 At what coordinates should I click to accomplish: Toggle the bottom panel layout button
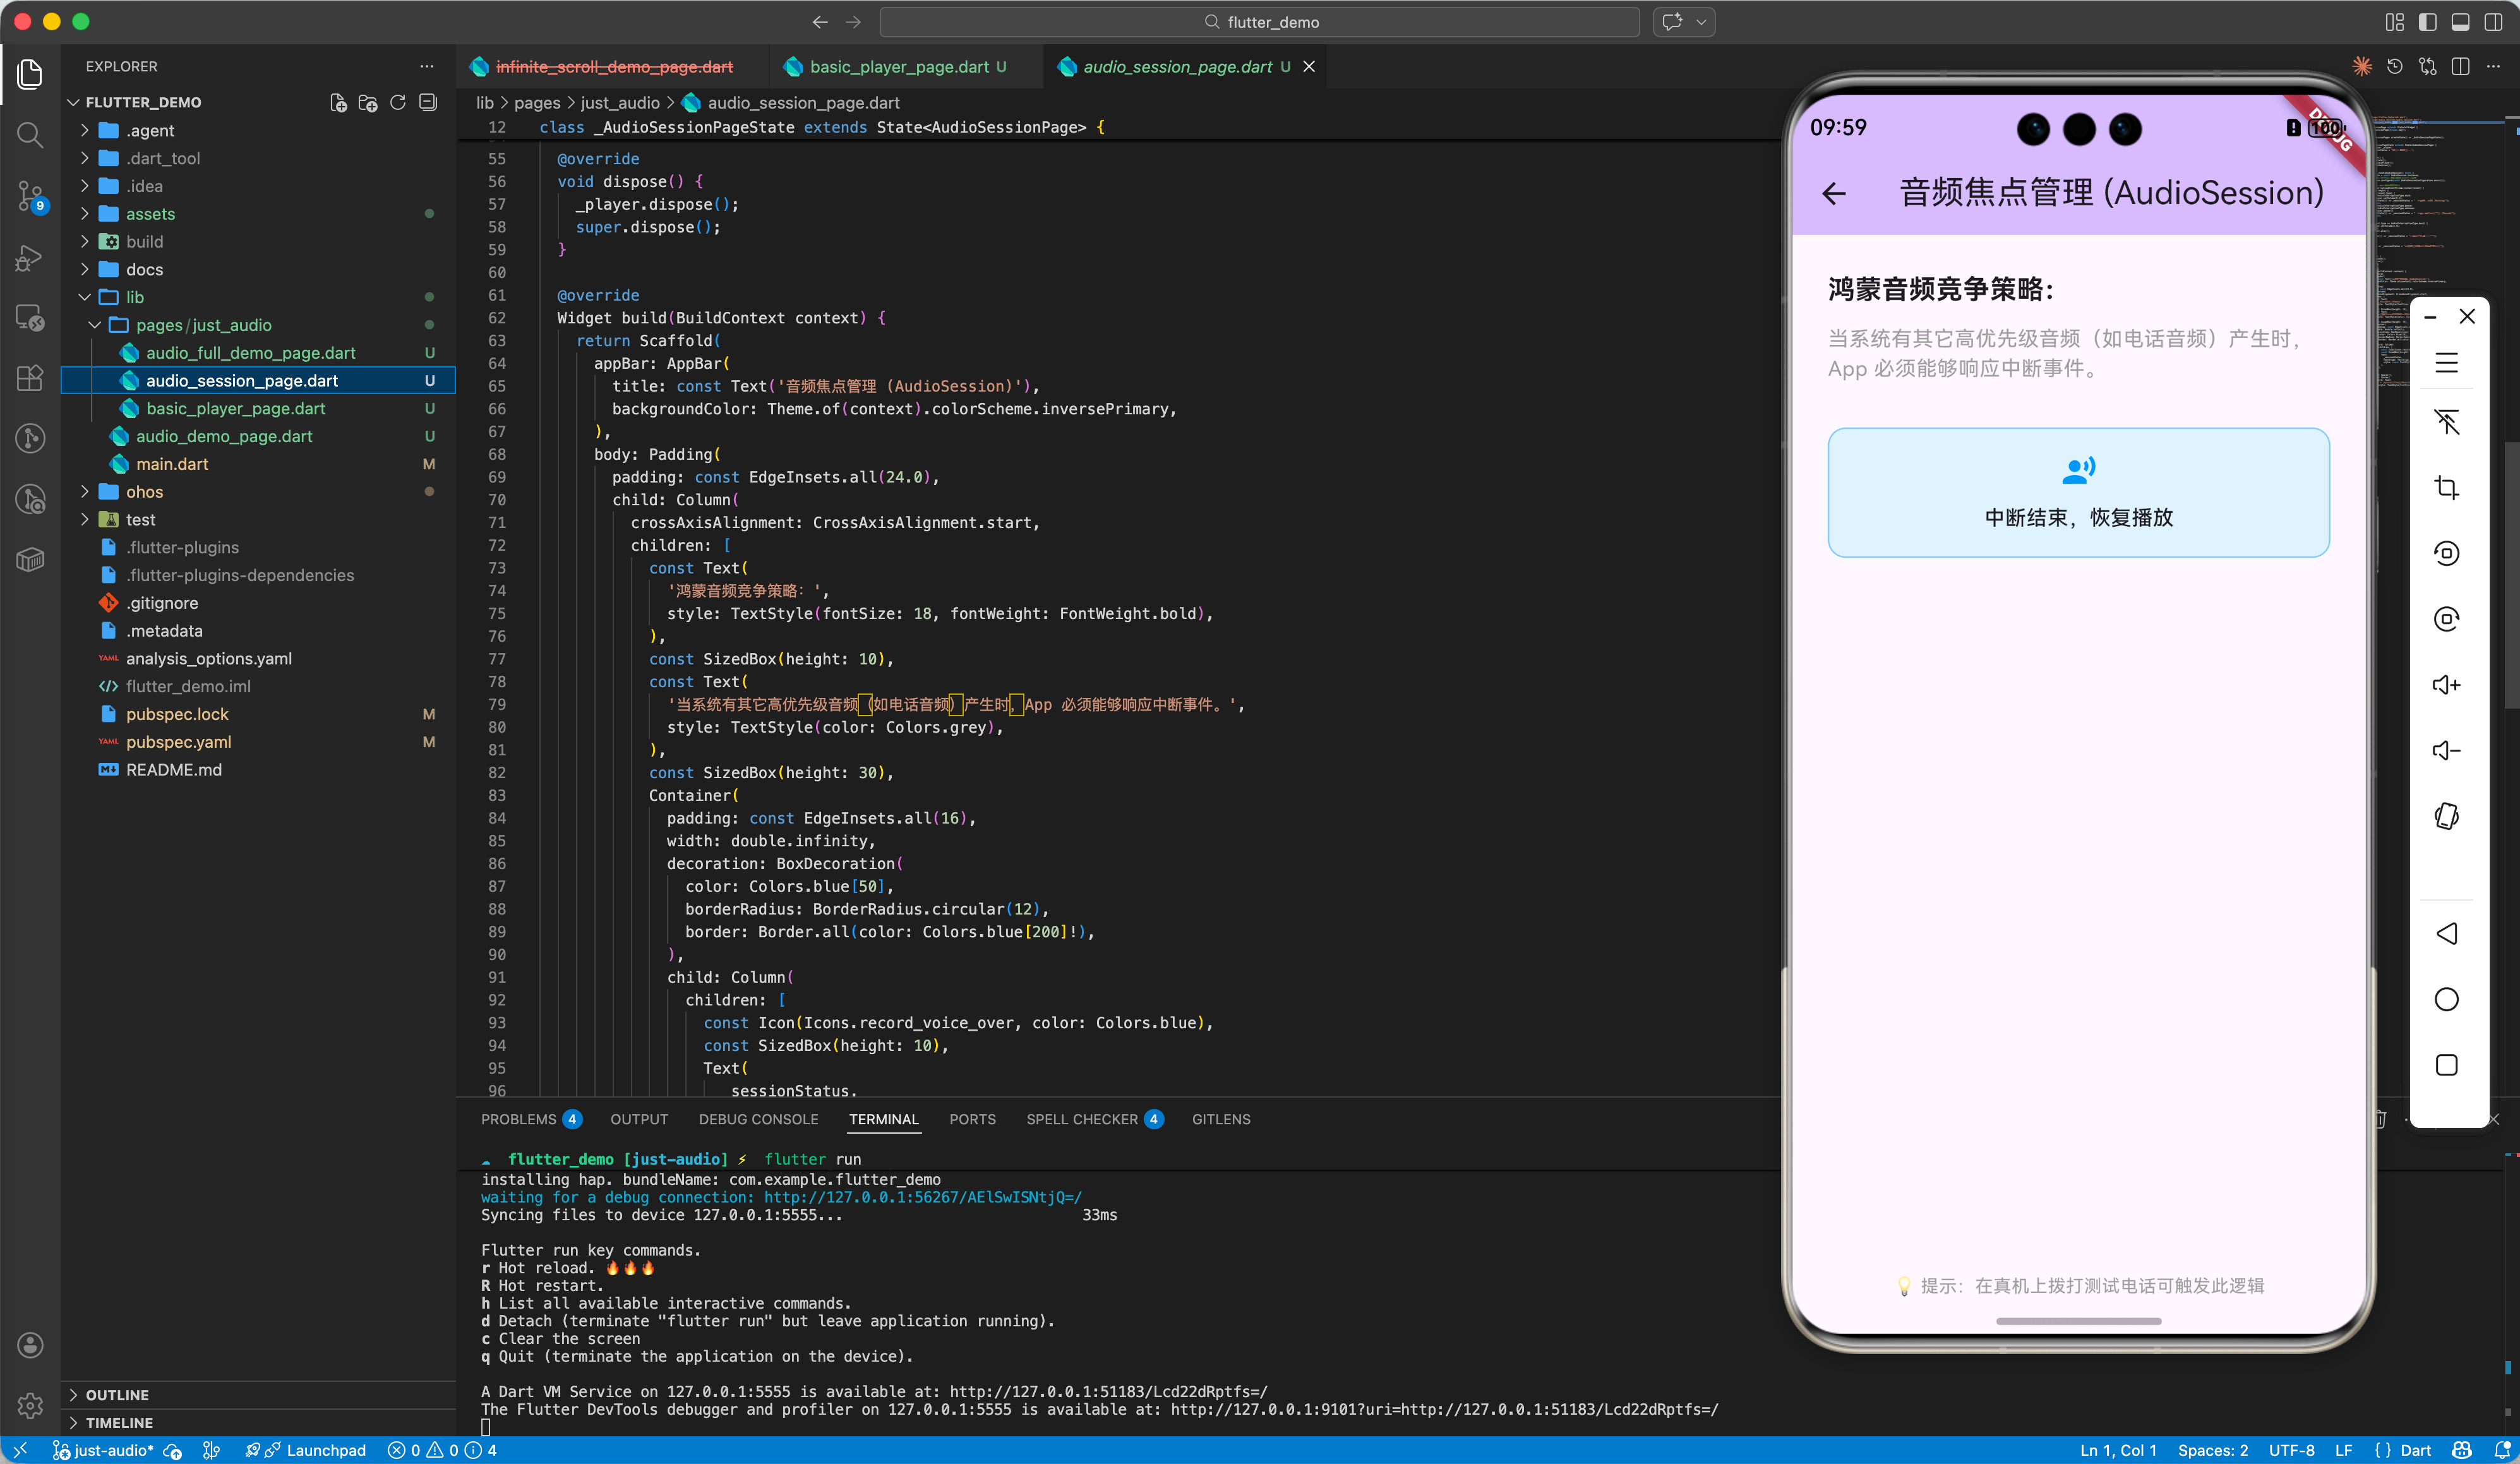coord(2460,22)
